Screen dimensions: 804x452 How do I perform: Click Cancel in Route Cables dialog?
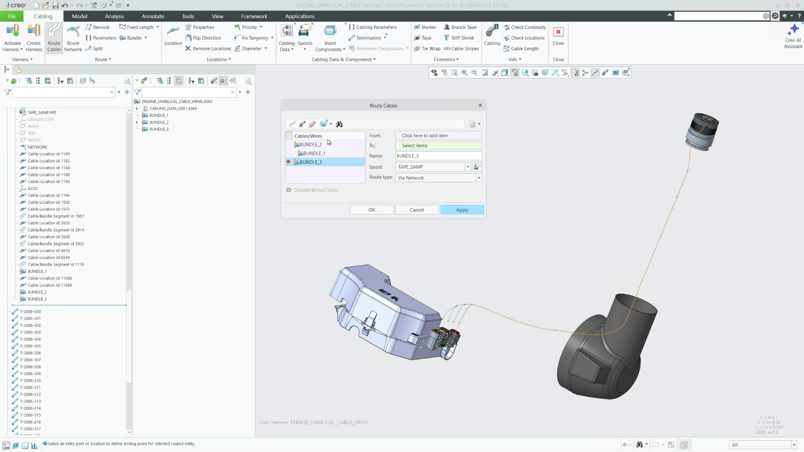417,210
